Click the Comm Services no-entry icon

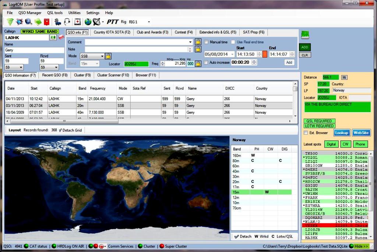102,246
